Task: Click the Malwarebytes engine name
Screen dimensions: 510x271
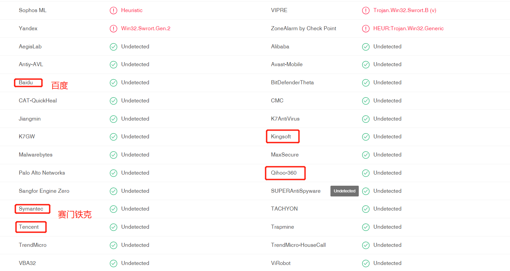Action: [x=36, y=155]
